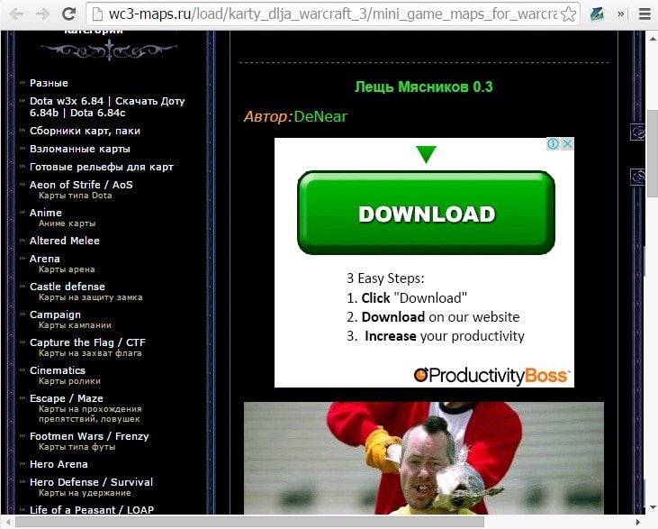The width and height of the screenshot is (658, 529).
Task: Show hidden extensions with the » chevron
Action: click(621, 14)
